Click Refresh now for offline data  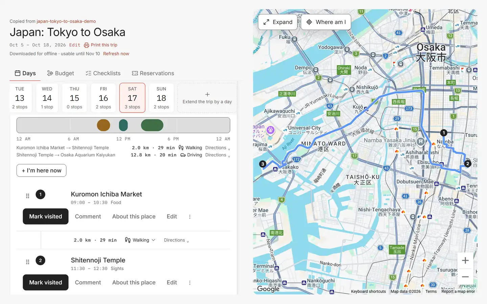116,54
